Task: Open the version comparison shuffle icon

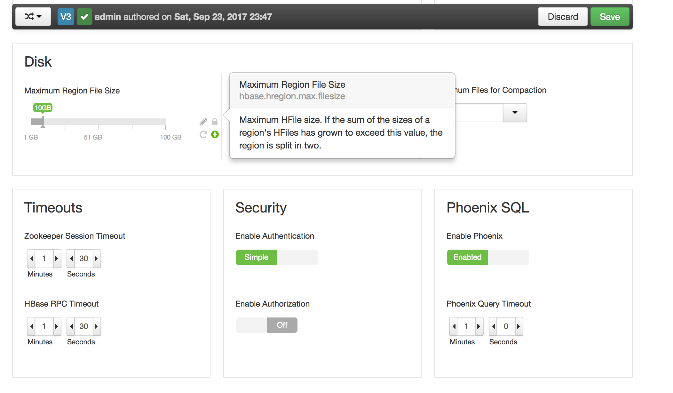Action: [30, 16]
